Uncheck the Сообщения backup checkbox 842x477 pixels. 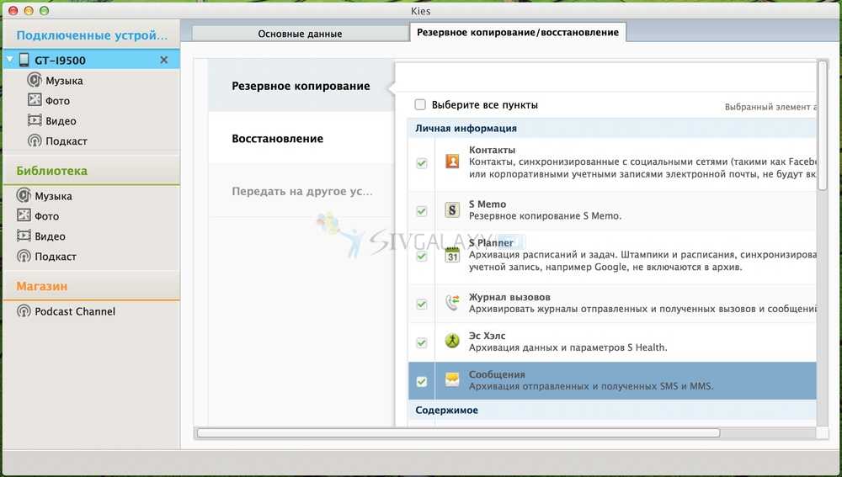pyautogui.click(x=421, y=381)
